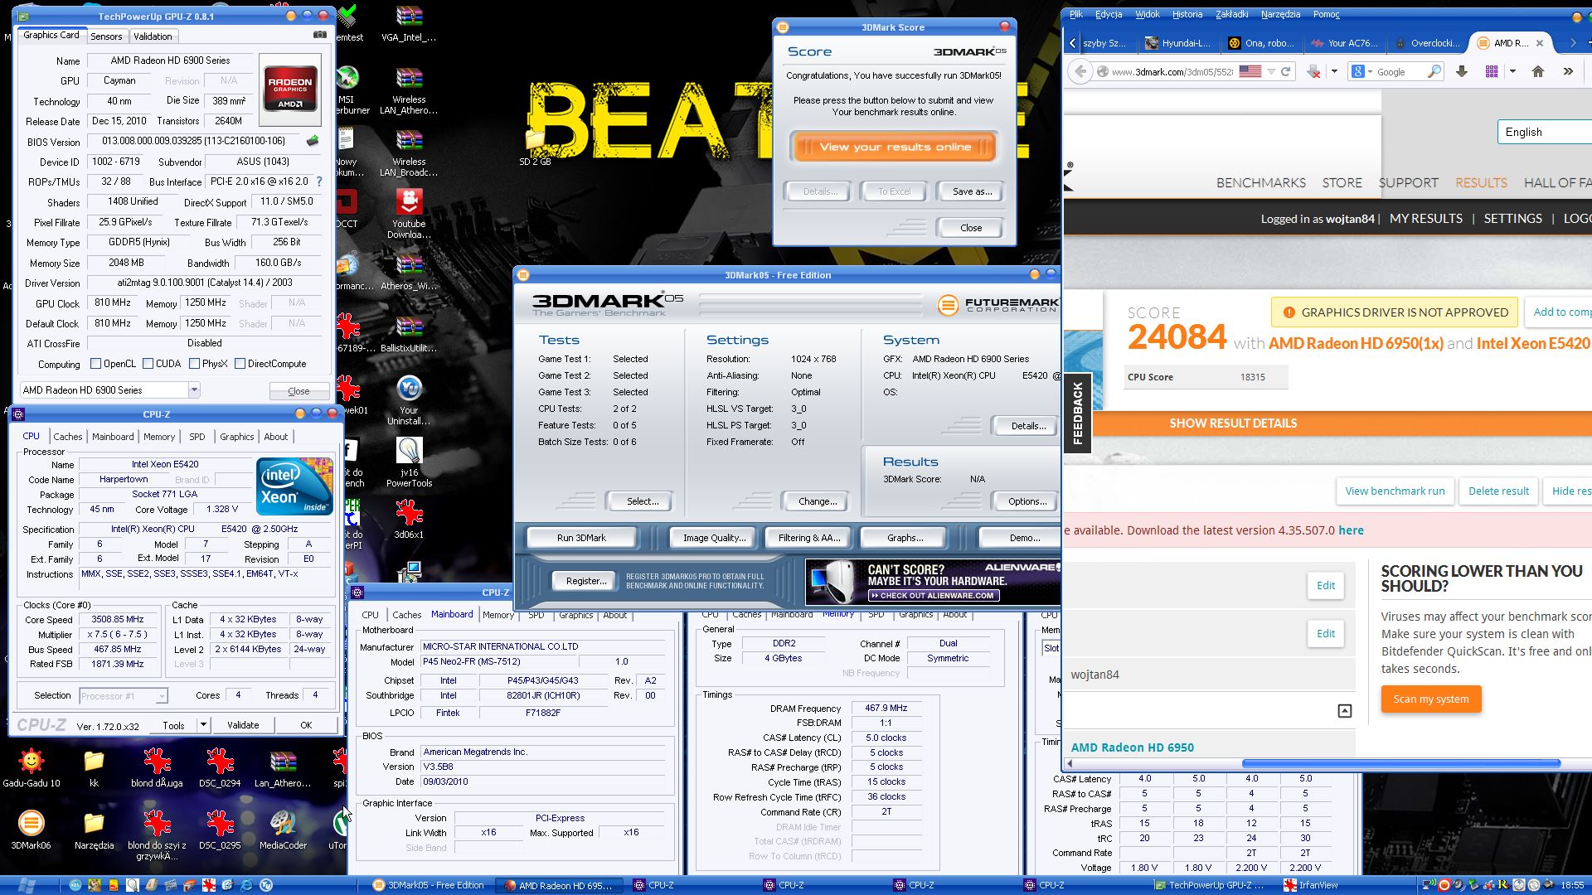Enable the DirectCompute checkbox in GPU-Z
The height and width of the screenshot is (895, 1592).
click(x=240, y=364)
